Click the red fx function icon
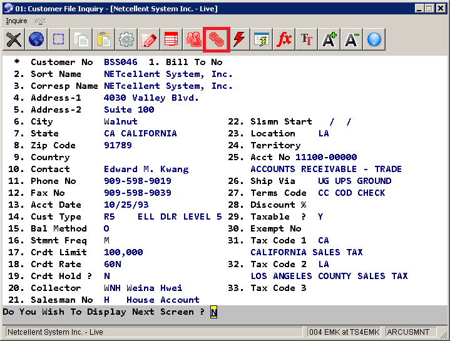This screenshot has width=450, height=341. pyautogui.click(x=284, y=39)
